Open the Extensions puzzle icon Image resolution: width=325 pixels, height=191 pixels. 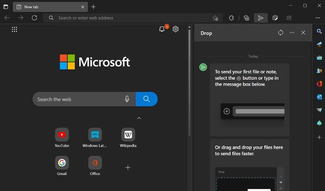[231, 18]
